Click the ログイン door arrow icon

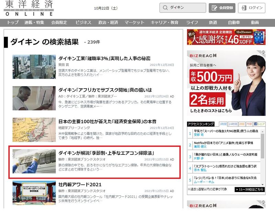pos(244,8)
